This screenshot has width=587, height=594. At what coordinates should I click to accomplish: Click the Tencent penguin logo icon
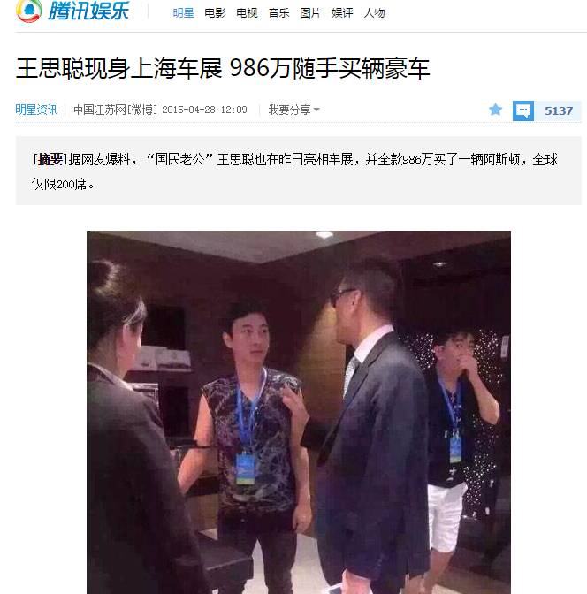(29, 11)
